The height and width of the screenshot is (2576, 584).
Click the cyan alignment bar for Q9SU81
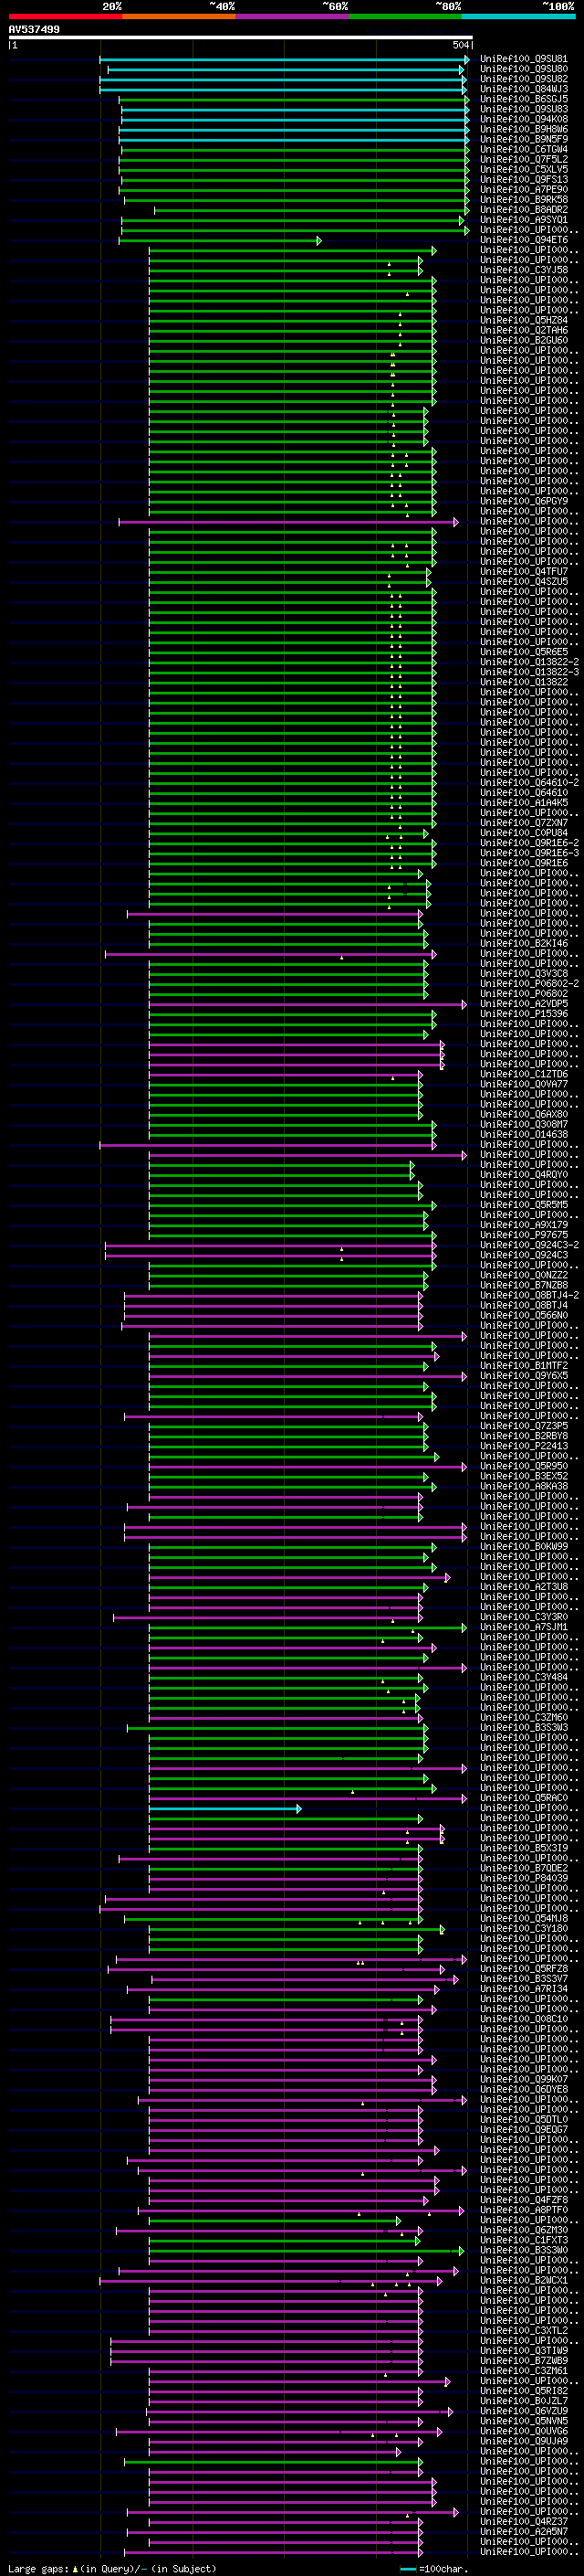(x=285, y=60)
